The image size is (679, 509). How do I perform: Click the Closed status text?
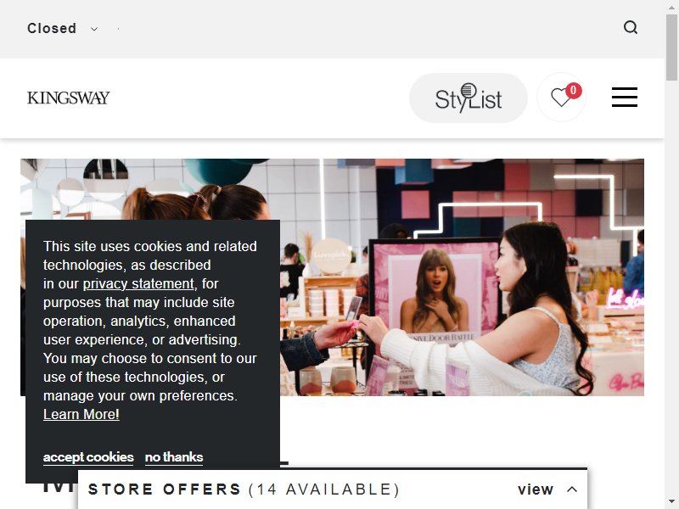point(52,29)
